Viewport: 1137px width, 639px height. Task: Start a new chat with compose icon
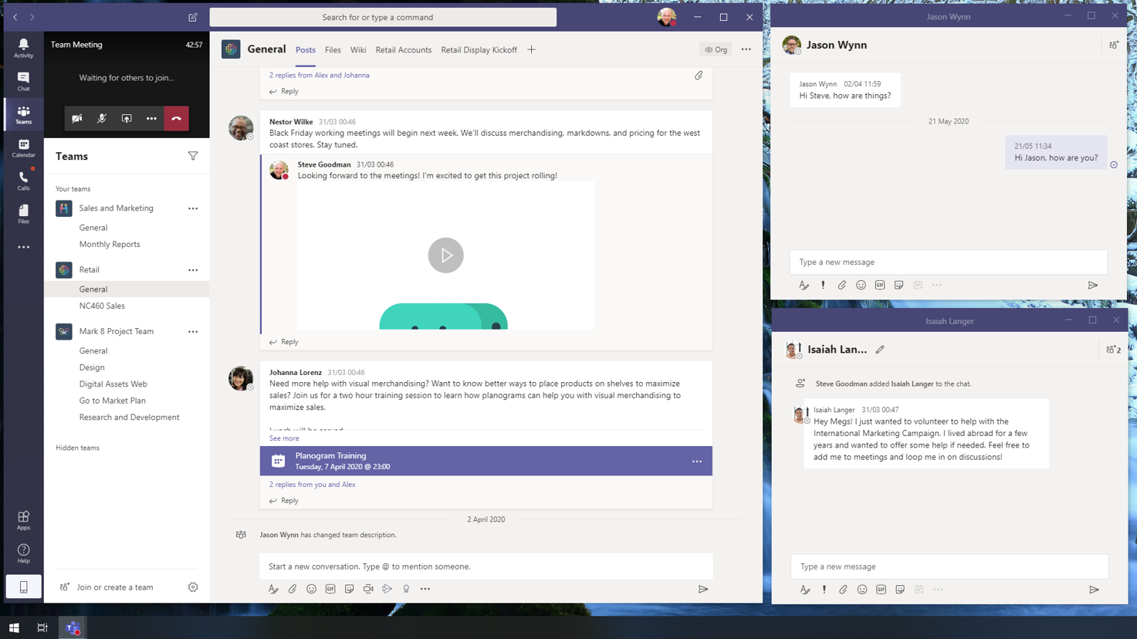tap(193, 17)
